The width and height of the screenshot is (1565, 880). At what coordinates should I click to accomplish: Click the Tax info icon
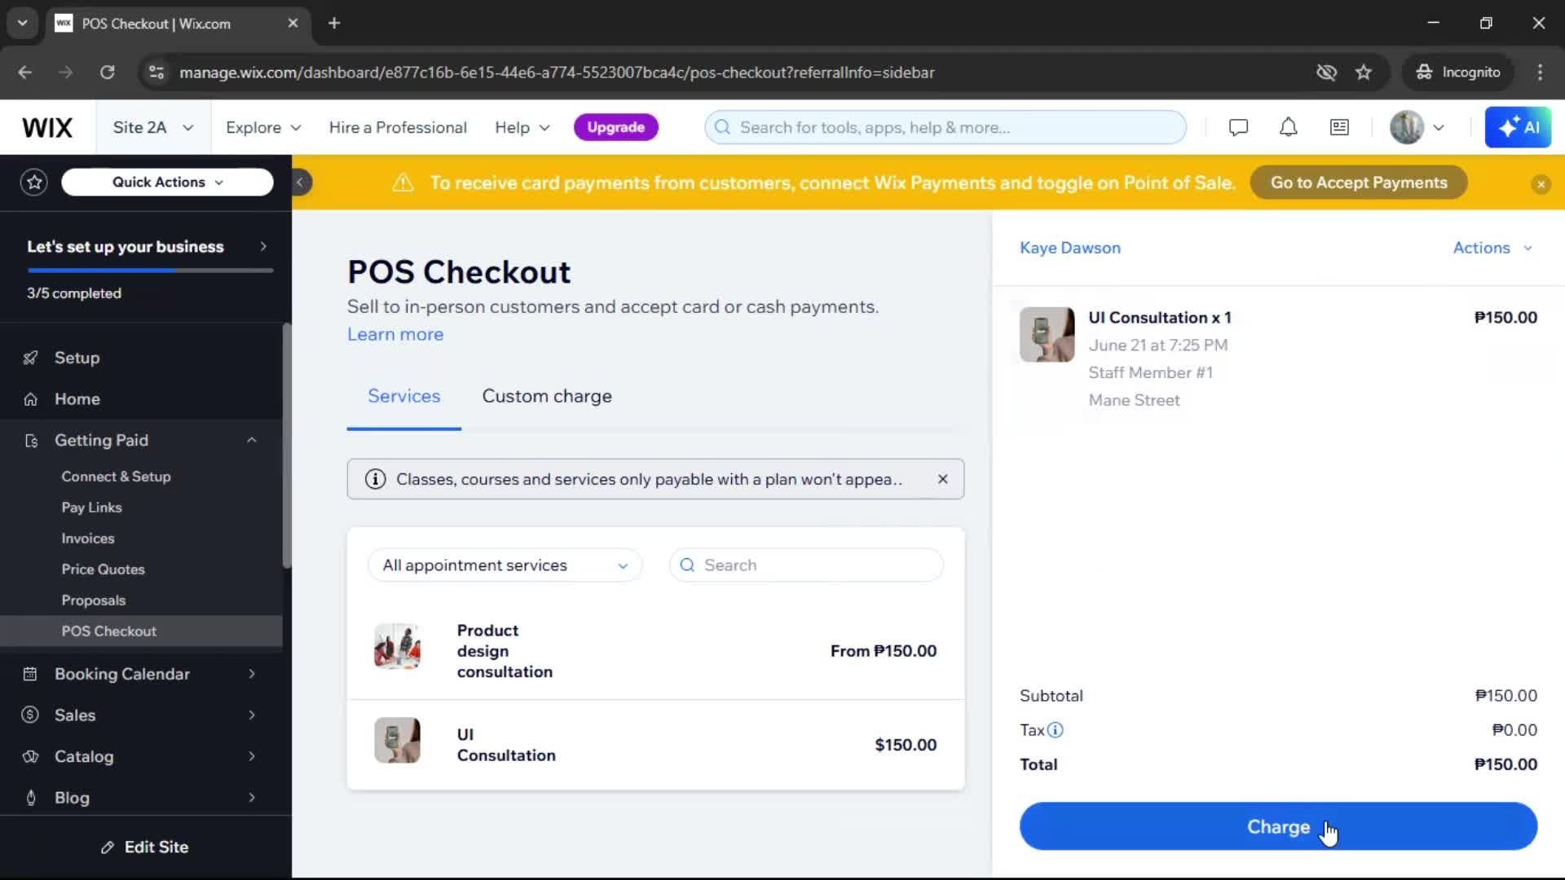tap(1055, 730)
